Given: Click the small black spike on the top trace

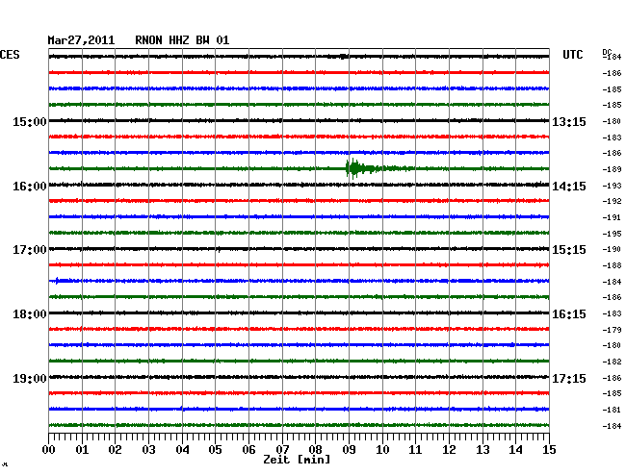Looking at the screenshot, I should [343, 57].
